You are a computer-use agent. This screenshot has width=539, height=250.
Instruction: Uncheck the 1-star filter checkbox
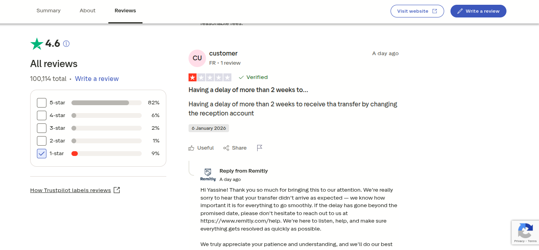tap(42, 154)
